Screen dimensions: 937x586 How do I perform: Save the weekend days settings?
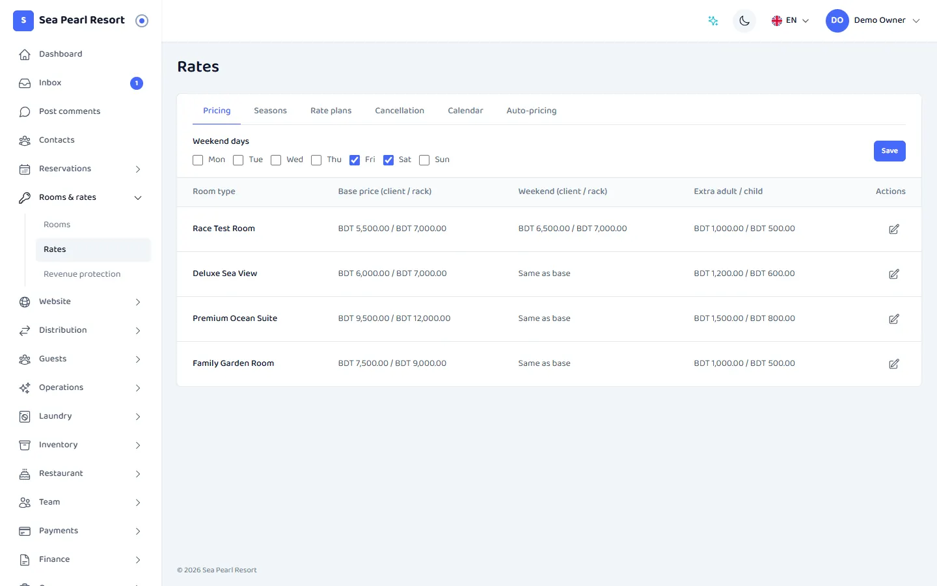889,151
